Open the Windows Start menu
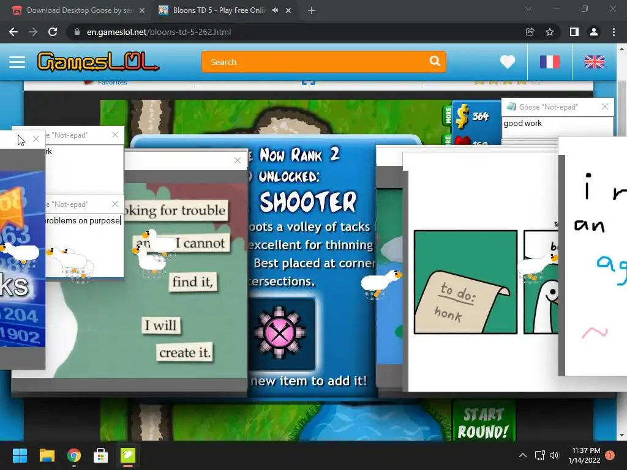The image size is (627, 470). click(x=20, y=455)
